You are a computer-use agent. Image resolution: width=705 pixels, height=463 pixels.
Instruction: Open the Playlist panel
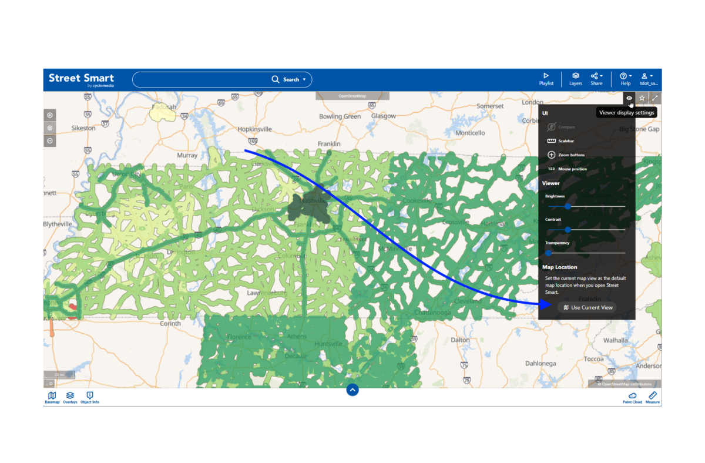point(546,79)
